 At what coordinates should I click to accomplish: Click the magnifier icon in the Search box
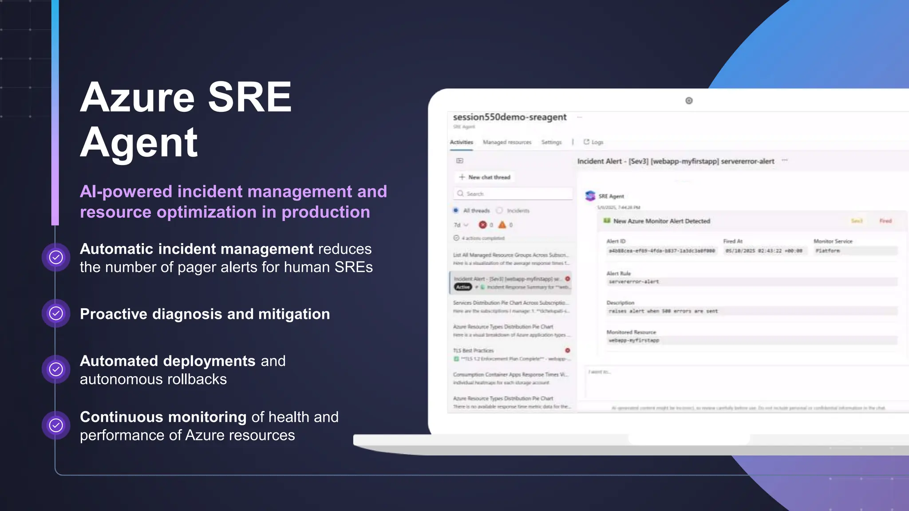[x=460, y=193]
